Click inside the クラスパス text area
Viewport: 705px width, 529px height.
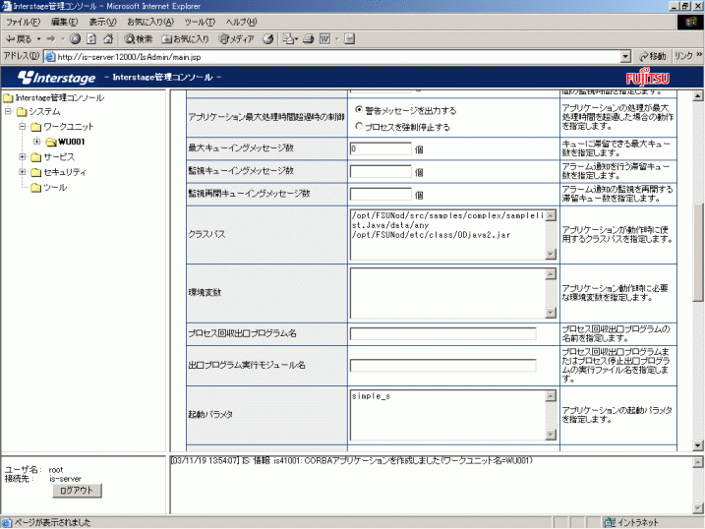(x=447, y=235)
